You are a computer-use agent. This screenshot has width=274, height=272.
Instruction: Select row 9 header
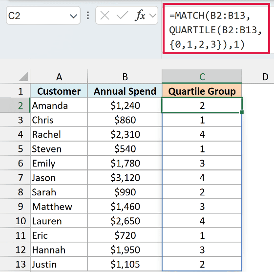pyautogui.click(x=15, y=206)
